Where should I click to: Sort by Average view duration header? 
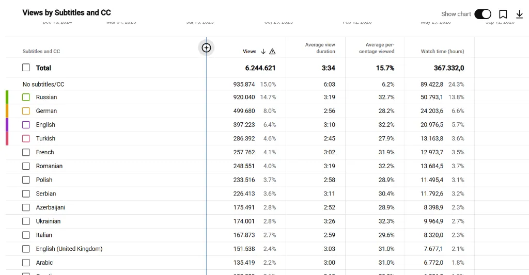tap(320, 48)
